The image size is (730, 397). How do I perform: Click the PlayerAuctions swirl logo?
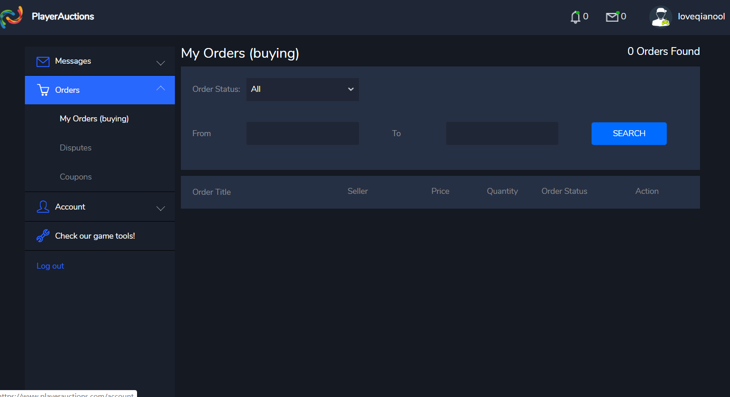(12, 17)
